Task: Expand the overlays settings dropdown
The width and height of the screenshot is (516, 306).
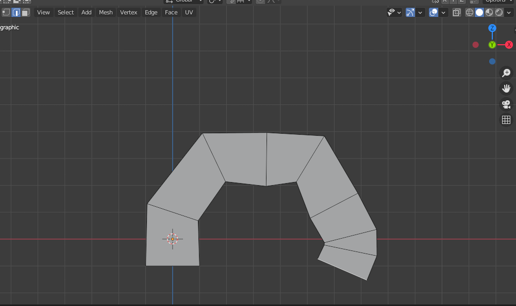Action: (x=443, y=12)
